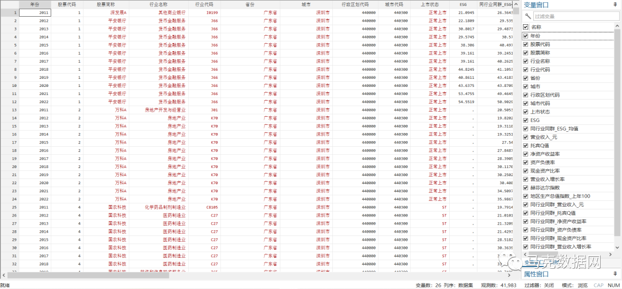Click the cell with industry code I0199
Screen dimensions: 622x289
point(204,13)
